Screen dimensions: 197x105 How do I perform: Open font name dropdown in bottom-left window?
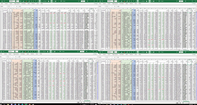(14, 52)
